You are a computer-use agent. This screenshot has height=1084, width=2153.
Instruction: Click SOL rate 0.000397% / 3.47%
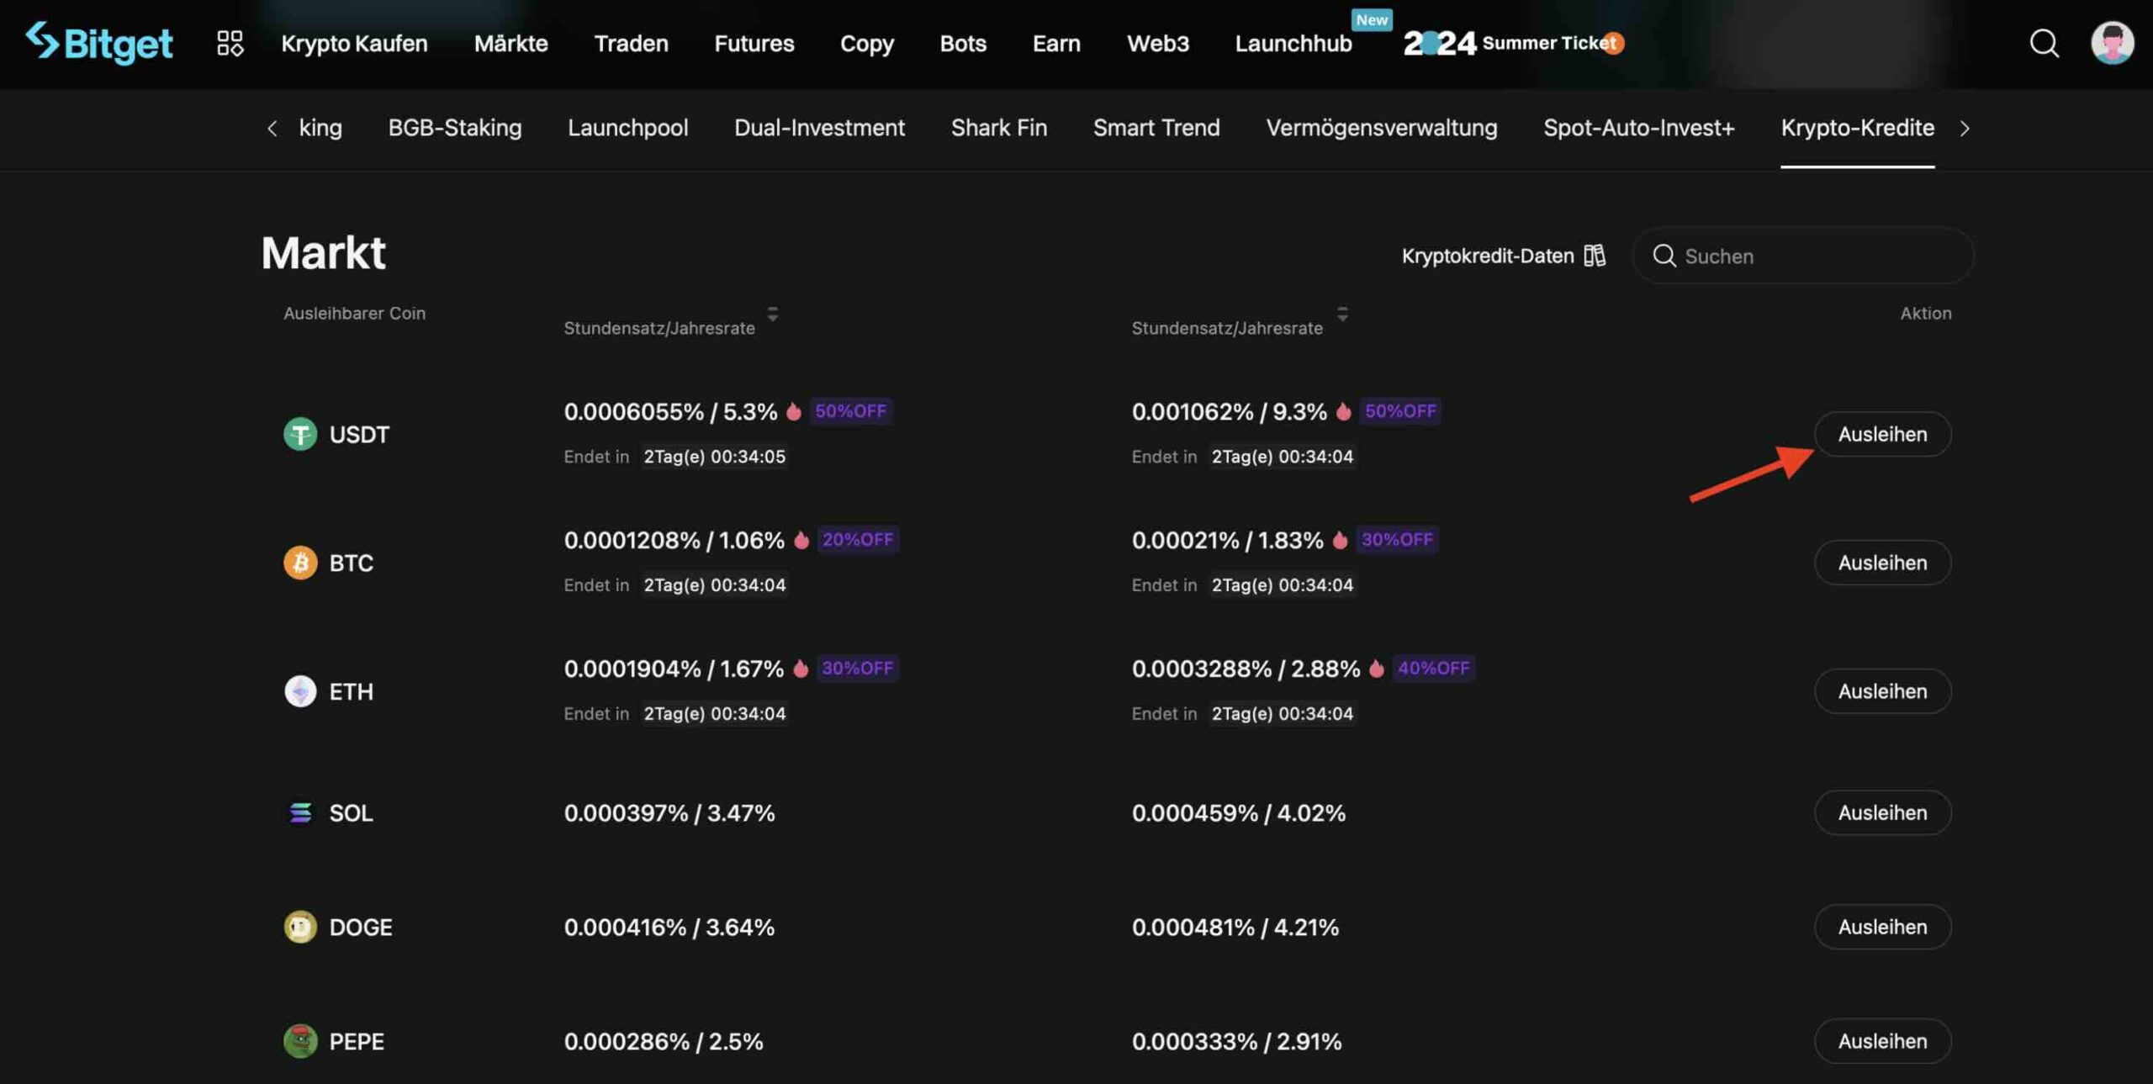pos(669,812)
